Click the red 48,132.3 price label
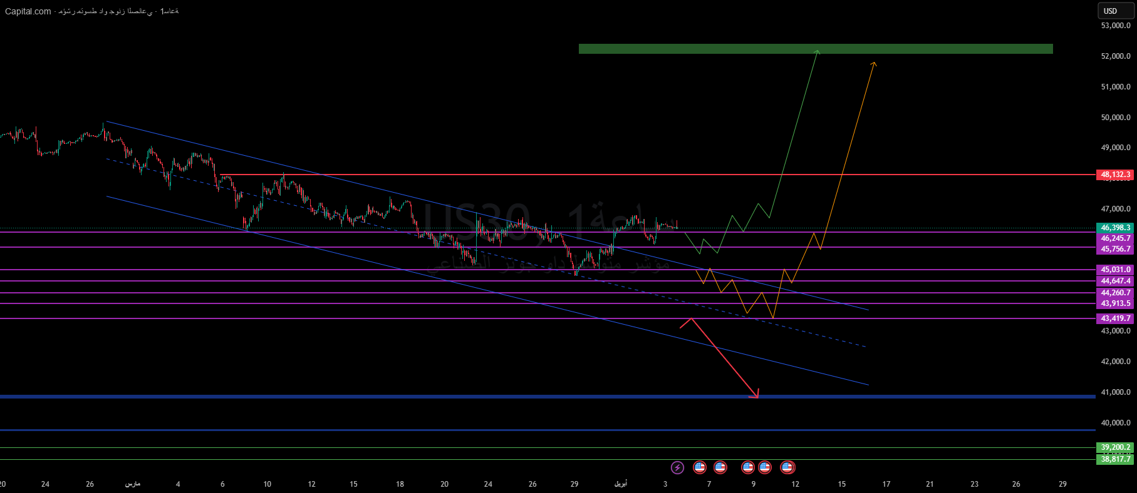 (x=1115, y=175)
